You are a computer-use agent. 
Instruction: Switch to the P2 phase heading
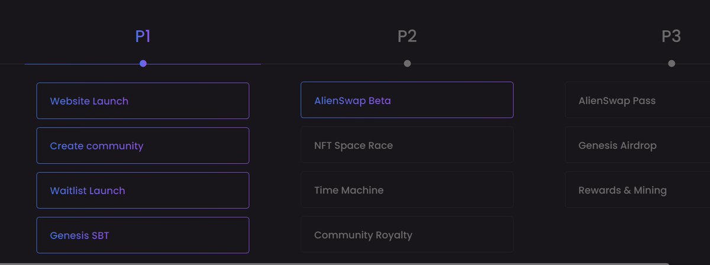(407, 37)
